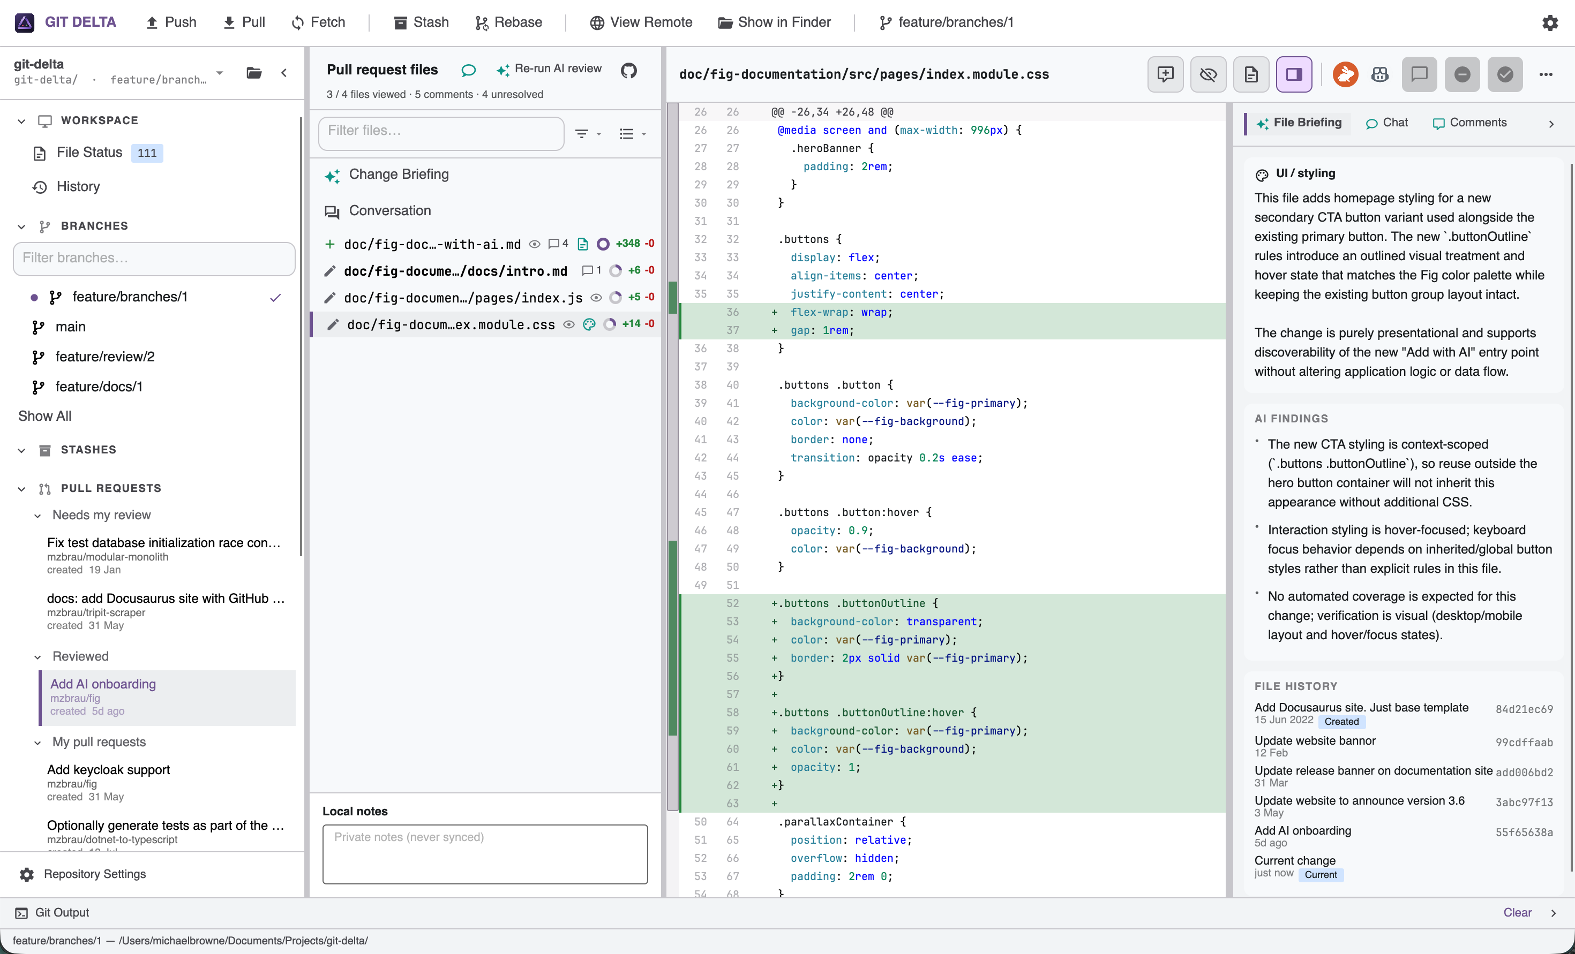Open the file filter options dropdown

tap(588, 133)
